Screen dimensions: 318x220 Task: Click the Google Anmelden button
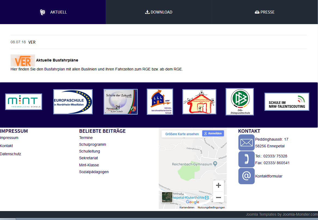pos(213,134)
